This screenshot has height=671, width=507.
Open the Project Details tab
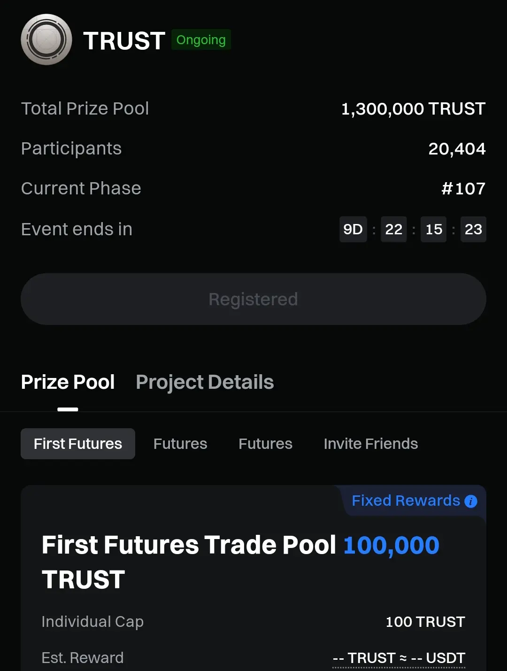[205, 382]
